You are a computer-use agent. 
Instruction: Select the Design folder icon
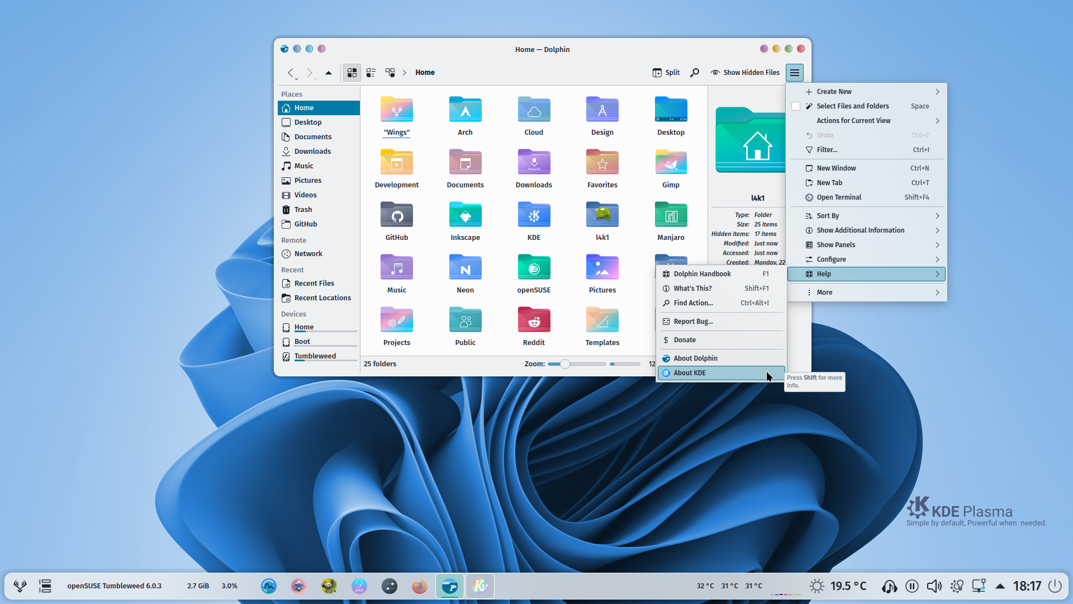[602, 110]
